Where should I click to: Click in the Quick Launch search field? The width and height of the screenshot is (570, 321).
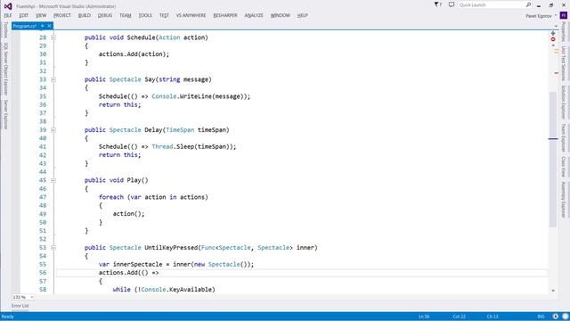click(491, 4)
